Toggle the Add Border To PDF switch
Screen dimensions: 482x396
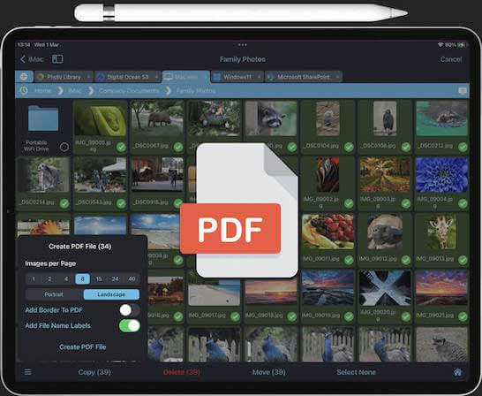(130, 310)
